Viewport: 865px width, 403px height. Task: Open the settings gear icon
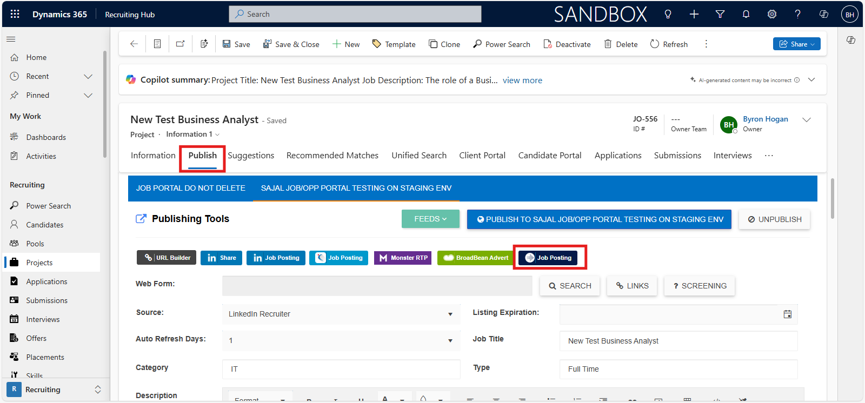coord(772,14)
